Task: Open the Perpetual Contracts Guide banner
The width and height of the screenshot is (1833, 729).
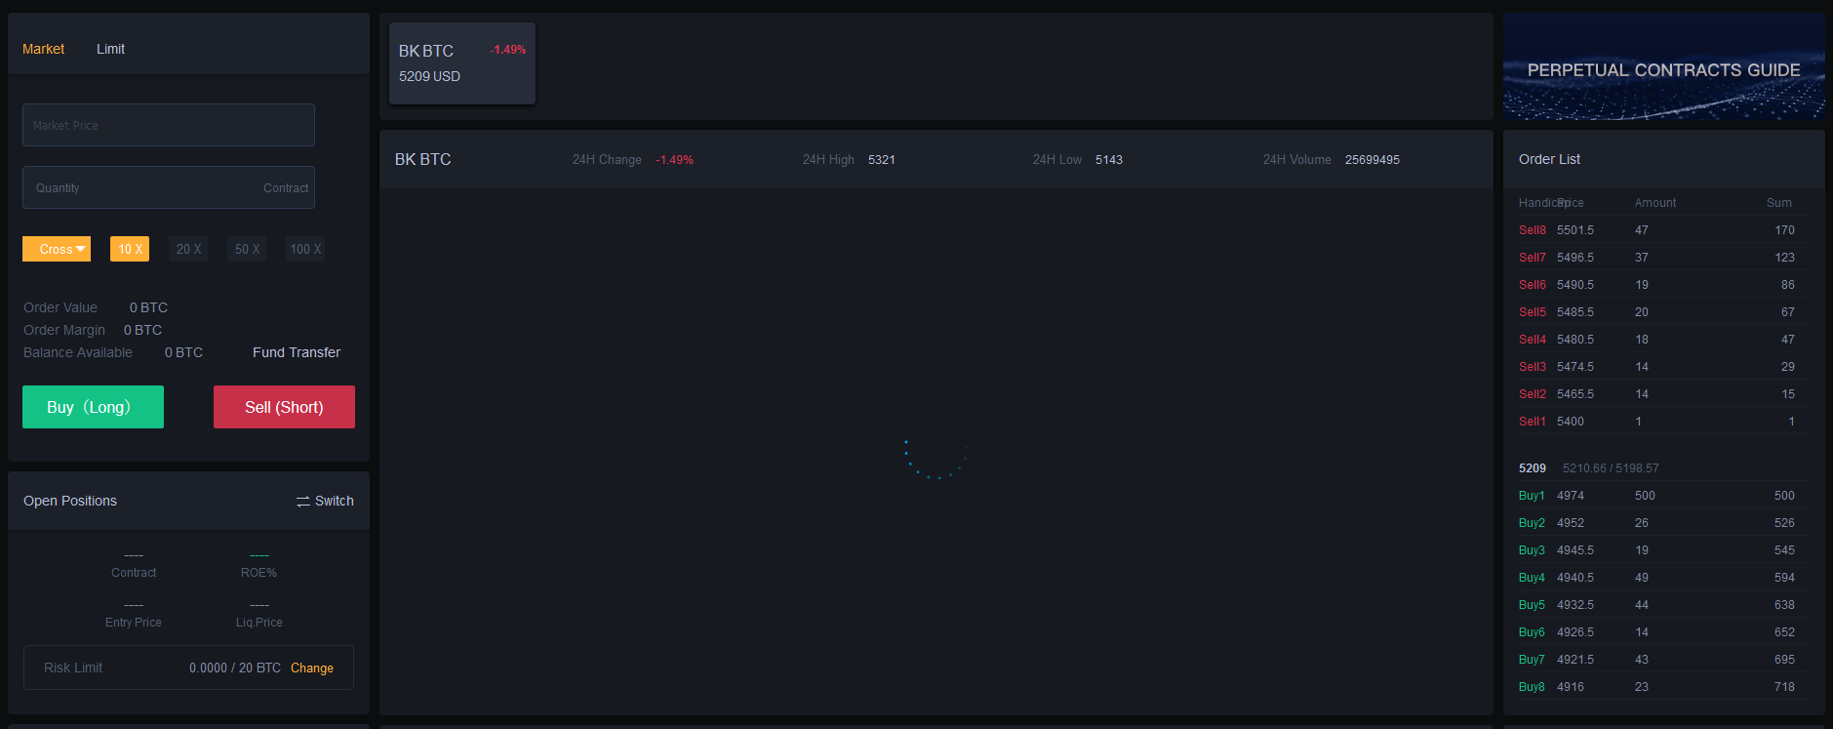Action: coord(1663,66)
